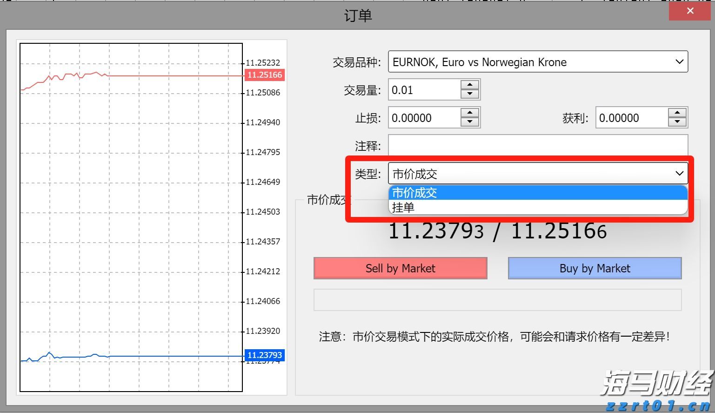Click the blue bid price label 11.23793
Viewport: 715px width, 413px height.
(264, 355)
